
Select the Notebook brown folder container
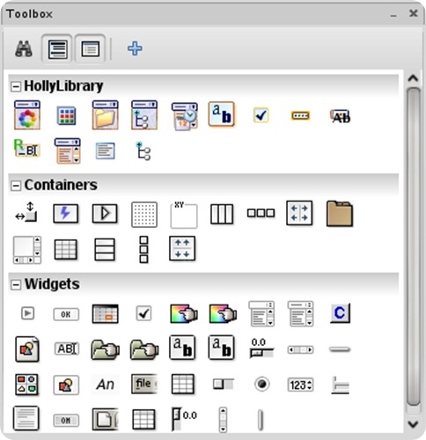[340, 214]
